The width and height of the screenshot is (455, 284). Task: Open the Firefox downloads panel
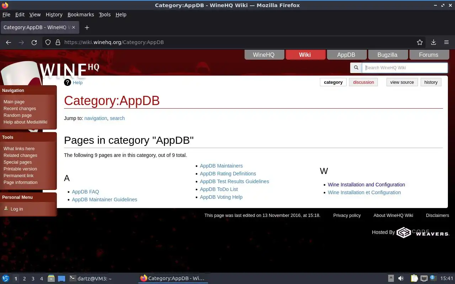point(433,42)
